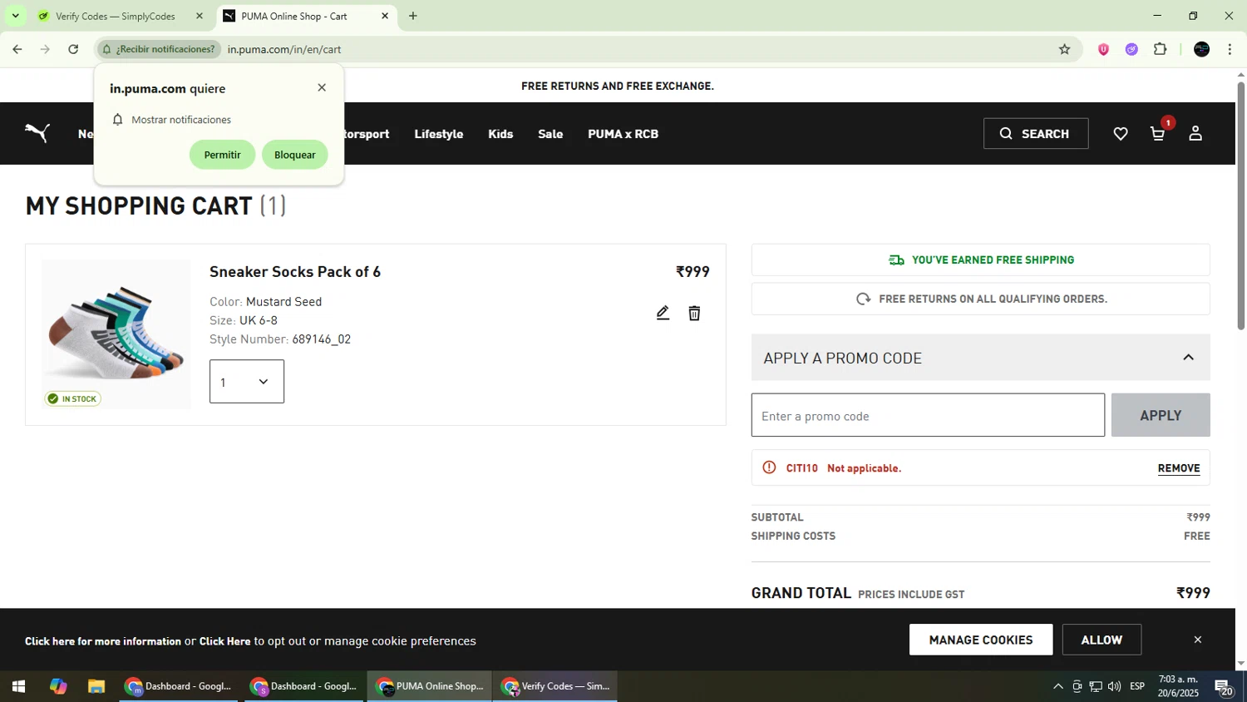The height and width of the screenshot is (702, 1247).
Task: Click the volume icon in system tray
Action: click(x=1114, y=686)
